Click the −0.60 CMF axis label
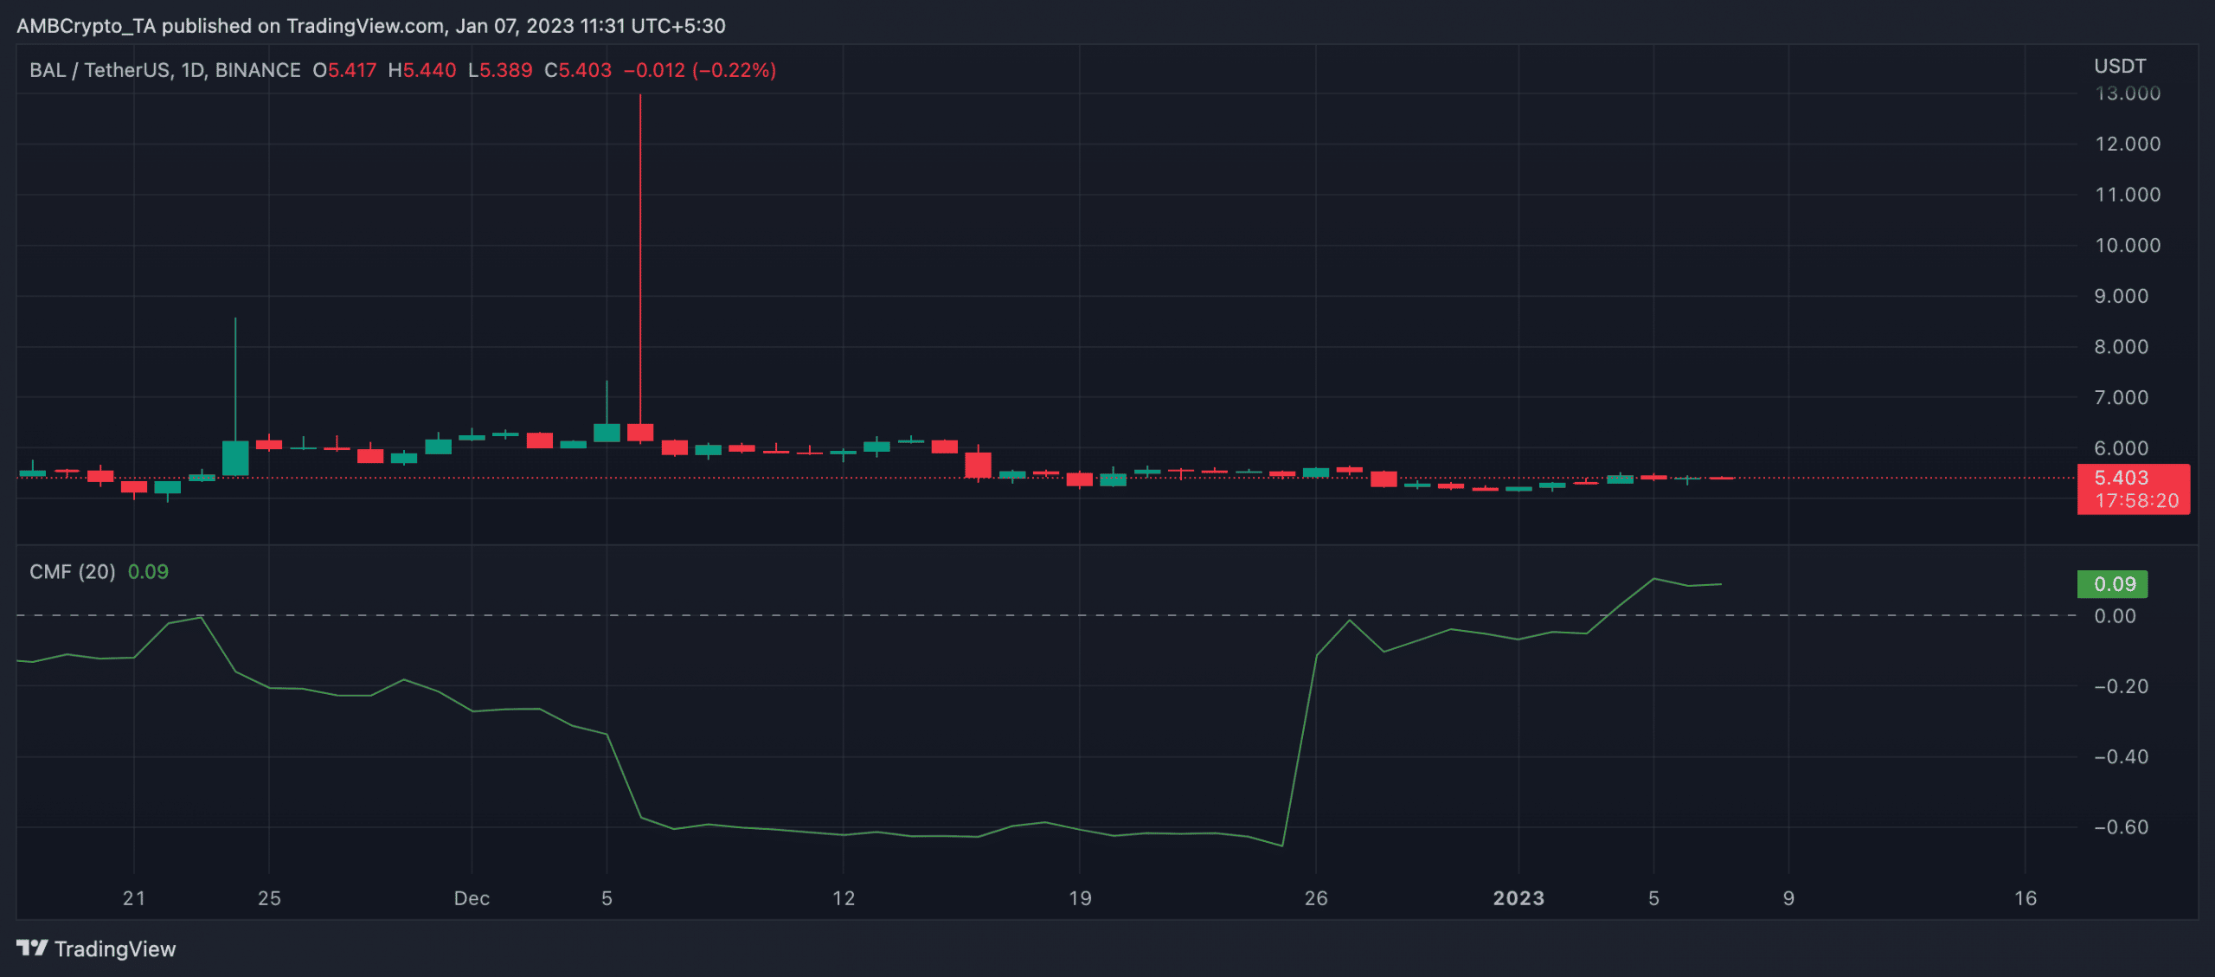The image size is (2215, 977). 2121,827
